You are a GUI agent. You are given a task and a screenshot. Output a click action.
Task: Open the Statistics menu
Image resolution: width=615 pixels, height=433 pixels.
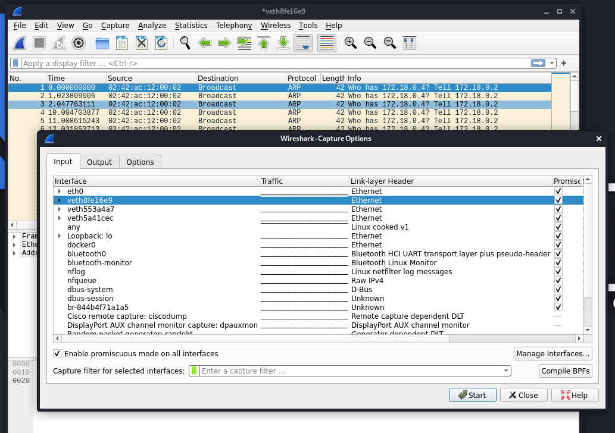(x=191, y=26)
